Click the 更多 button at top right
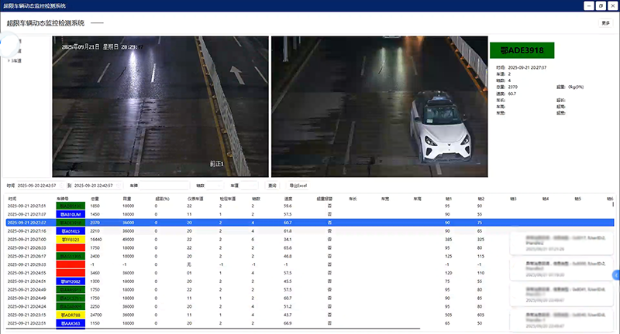 [x=605, y=23]
